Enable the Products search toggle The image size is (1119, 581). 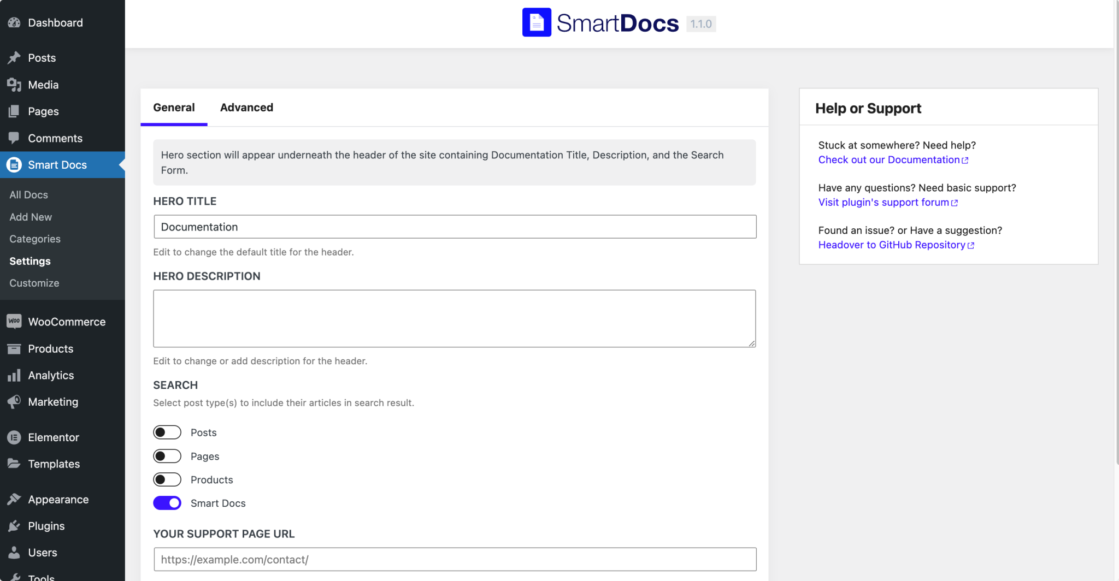pyautogui.click(x=167, y=479)
